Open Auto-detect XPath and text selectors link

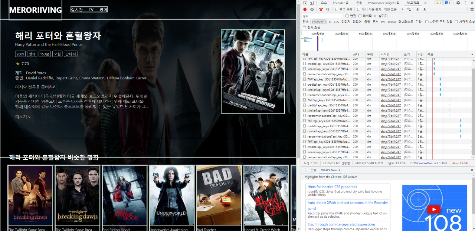pyautogui.click(x=348, y=205)
